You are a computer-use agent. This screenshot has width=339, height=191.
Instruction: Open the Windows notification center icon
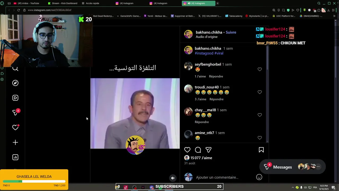pyautogui.click(x=333, y=188)
